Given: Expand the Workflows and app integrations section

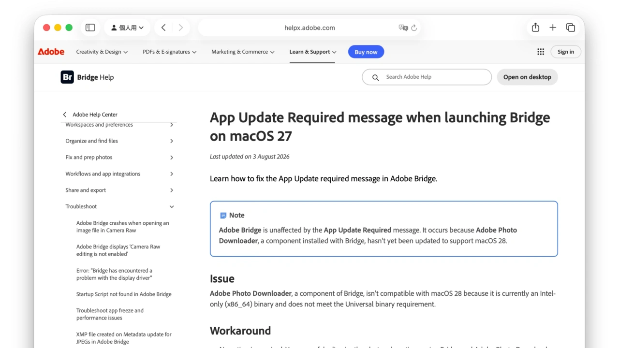Looking at the screenshot, I should tap(119, 174).
